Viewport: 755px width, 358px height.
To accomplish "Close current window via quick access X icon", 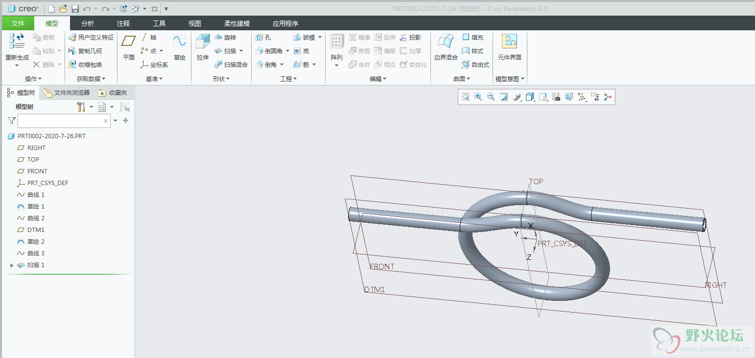I will point(154,9).
